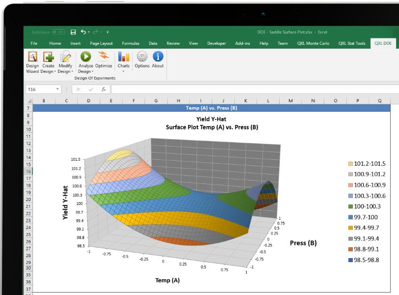399x295 pixels.
Task: Open the QXL Monte Carlo tab
Action: coord(313,43)
